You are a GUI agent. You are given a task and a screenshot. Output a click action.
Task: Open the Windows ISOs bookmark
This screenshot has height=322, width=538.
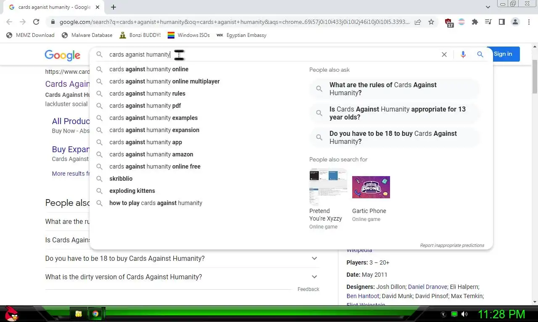tap(189, 35)
